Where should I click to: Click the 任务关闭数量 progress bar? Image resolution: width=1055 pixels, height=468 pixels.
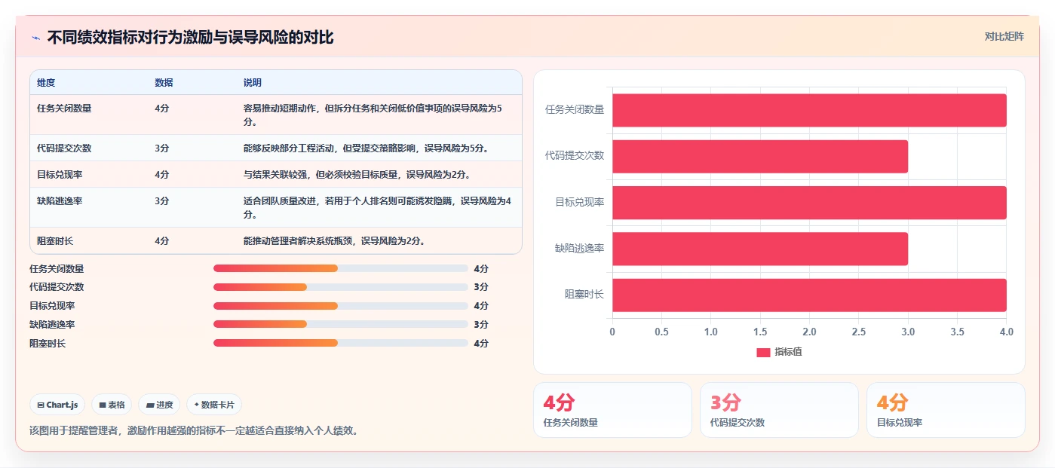[x=341, y=268]
